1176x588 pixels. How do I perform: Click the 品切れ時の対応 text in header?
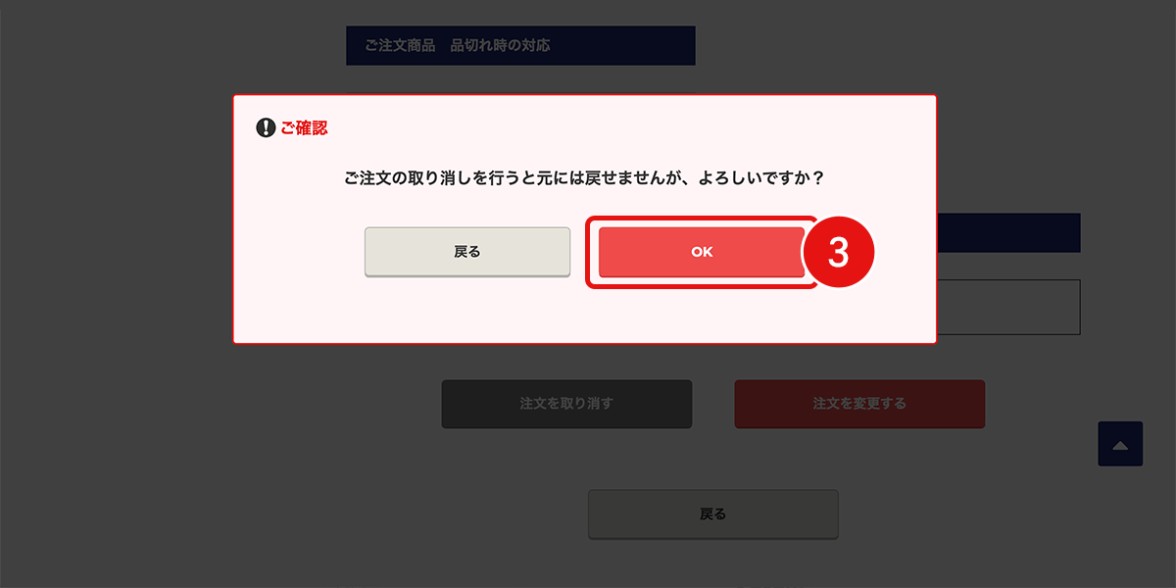tap(500, 46)
